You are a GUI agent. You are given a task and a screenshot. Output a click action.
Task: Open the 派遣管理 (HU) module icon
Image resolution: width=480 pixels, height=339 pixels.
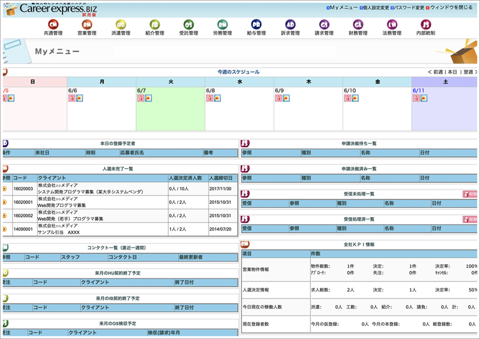point(121,25)
